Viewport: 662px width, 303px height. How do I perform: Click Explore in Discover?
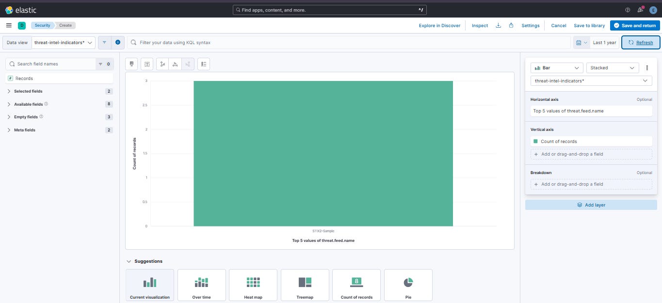tap(439, 25)
